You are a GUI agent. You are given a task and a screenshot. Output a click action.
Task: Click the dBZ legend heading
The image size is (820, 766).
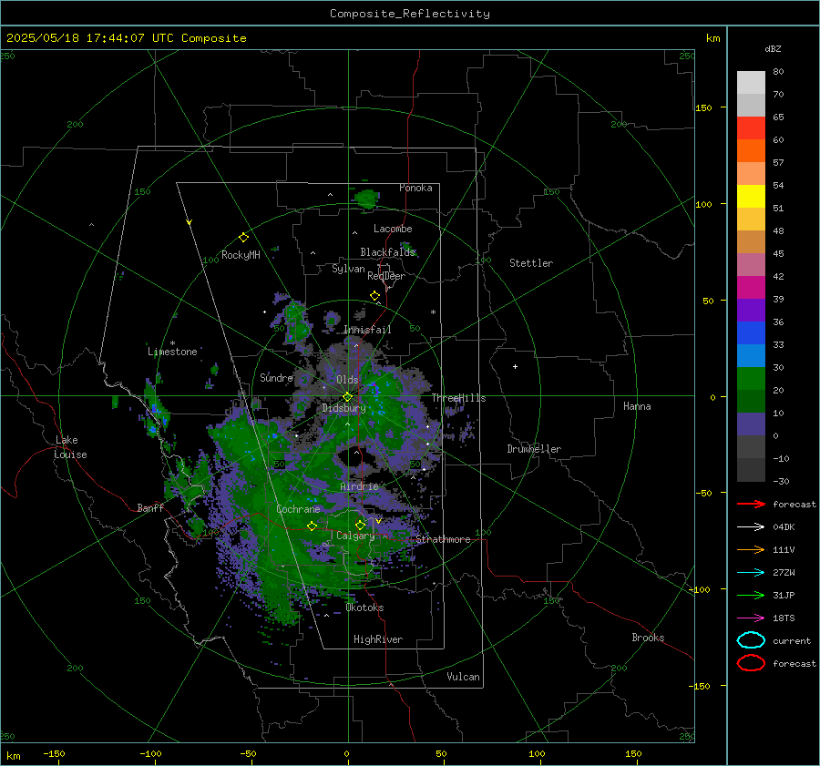pyautogui.click(x=773, y=49)
